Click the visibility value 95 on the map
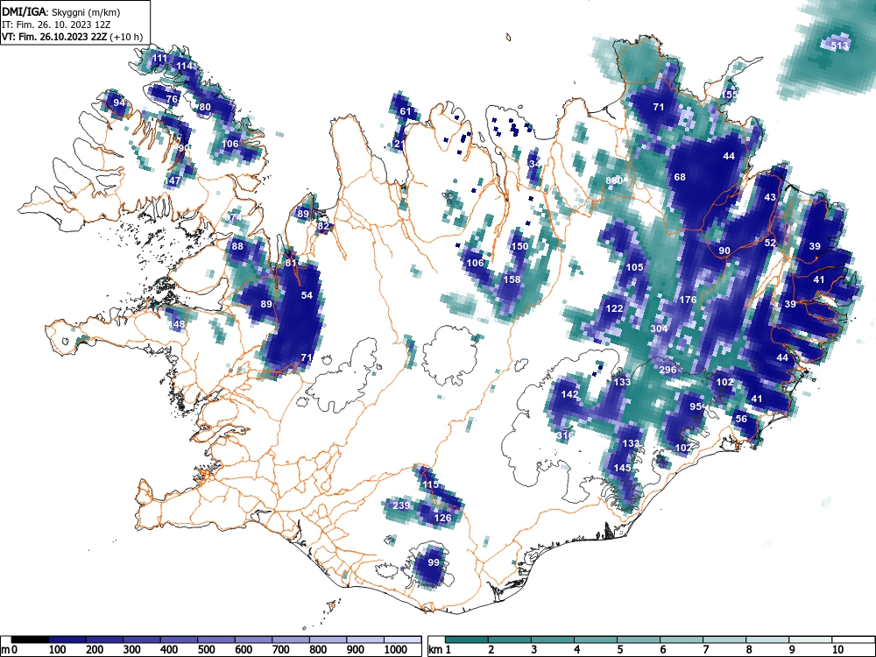This screenshot has height=657, width=876. coord(696,406)
